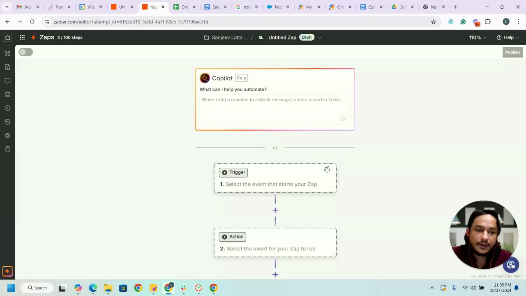Image resolution: width=526 pixels, height=296 pixels.
Task: Open the history clock icon in sidebar
Action: coord(7,108)
